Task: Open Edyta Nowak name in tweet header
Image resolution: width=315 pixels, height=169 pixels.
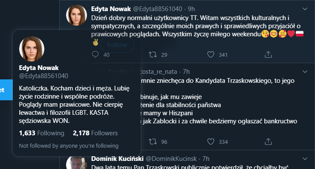Action: [111, 9]
